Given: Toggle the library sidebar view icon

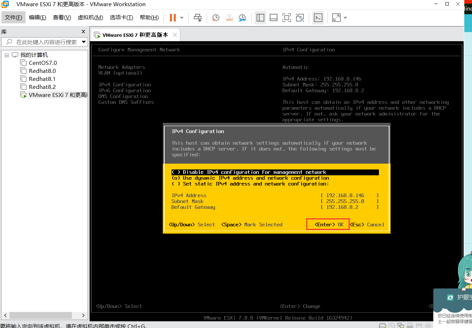Looking at the screenshot, I should 261,17.
